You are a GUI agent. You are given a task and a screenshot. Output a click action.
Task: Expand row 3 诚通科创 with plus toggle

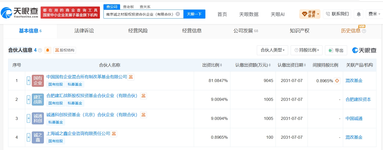tap(29, 118)
